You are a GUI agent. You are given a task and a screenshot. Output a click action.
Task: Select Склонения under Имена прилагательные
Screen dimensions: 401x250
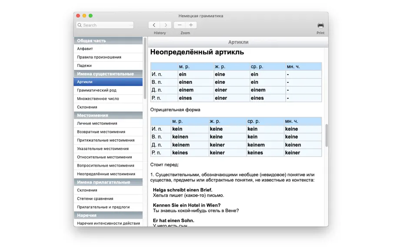108,190
